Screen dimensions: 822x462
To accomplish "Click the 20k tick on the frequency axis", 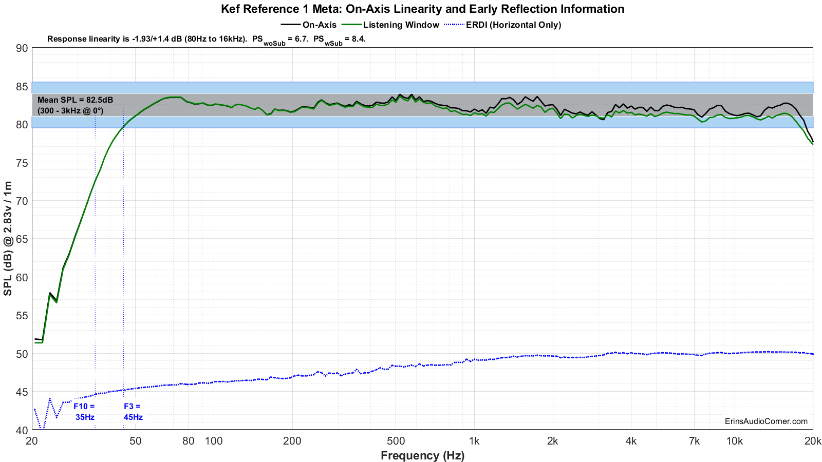I will click(x=813, y=441).
